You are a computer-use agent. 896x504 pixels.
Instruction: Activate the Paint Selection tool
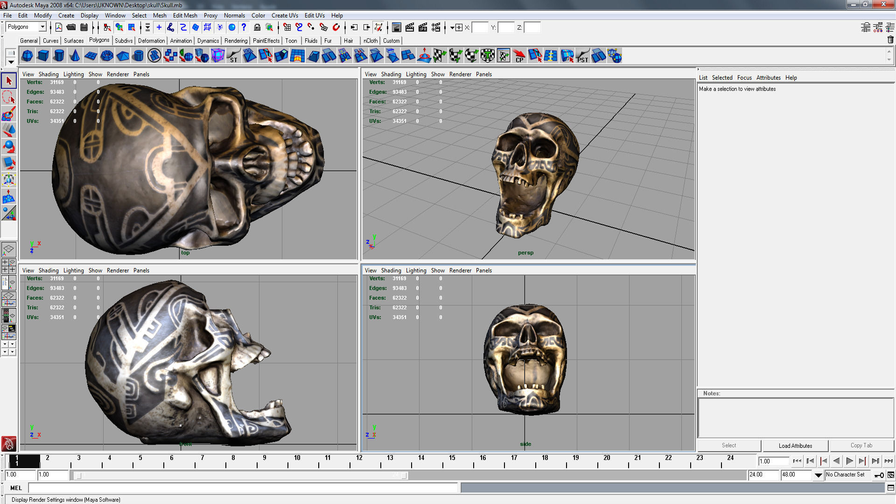pyautogui.click(x=9, y=113)
